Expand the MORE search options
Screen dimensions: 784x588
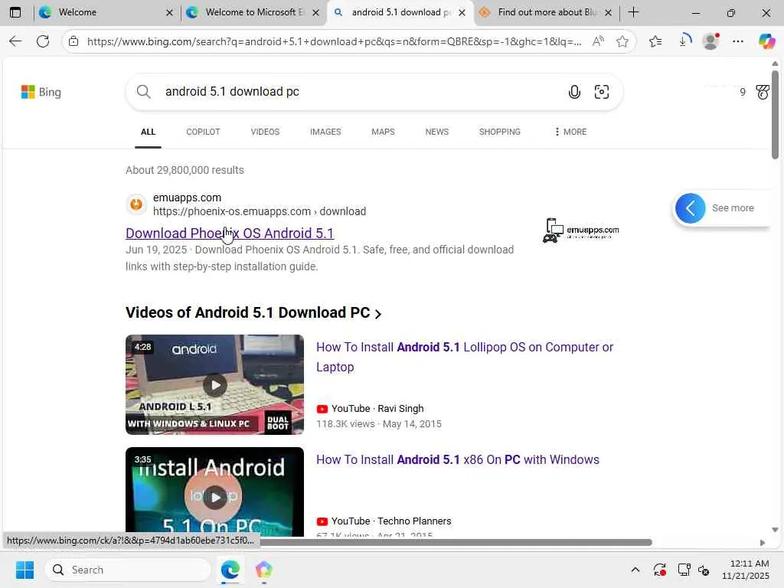[570, 132]
